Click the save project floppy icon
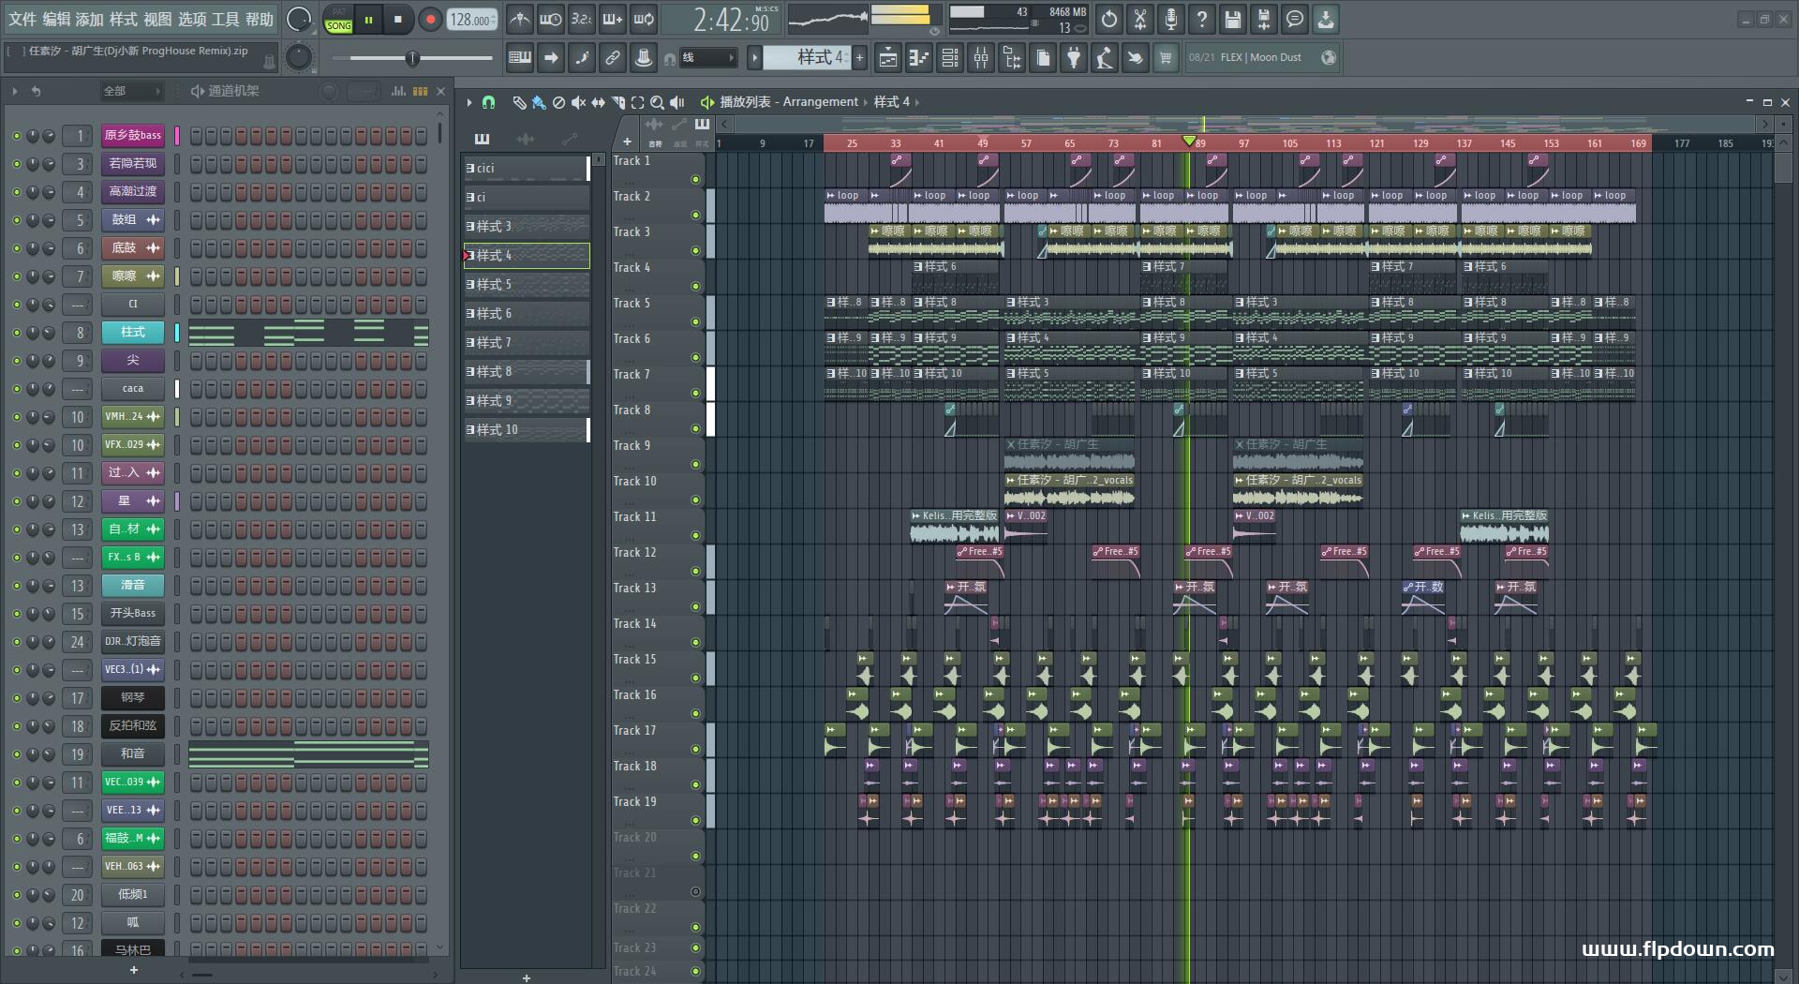Viewport: 1799px width, 984px height. click(1233, 20)
